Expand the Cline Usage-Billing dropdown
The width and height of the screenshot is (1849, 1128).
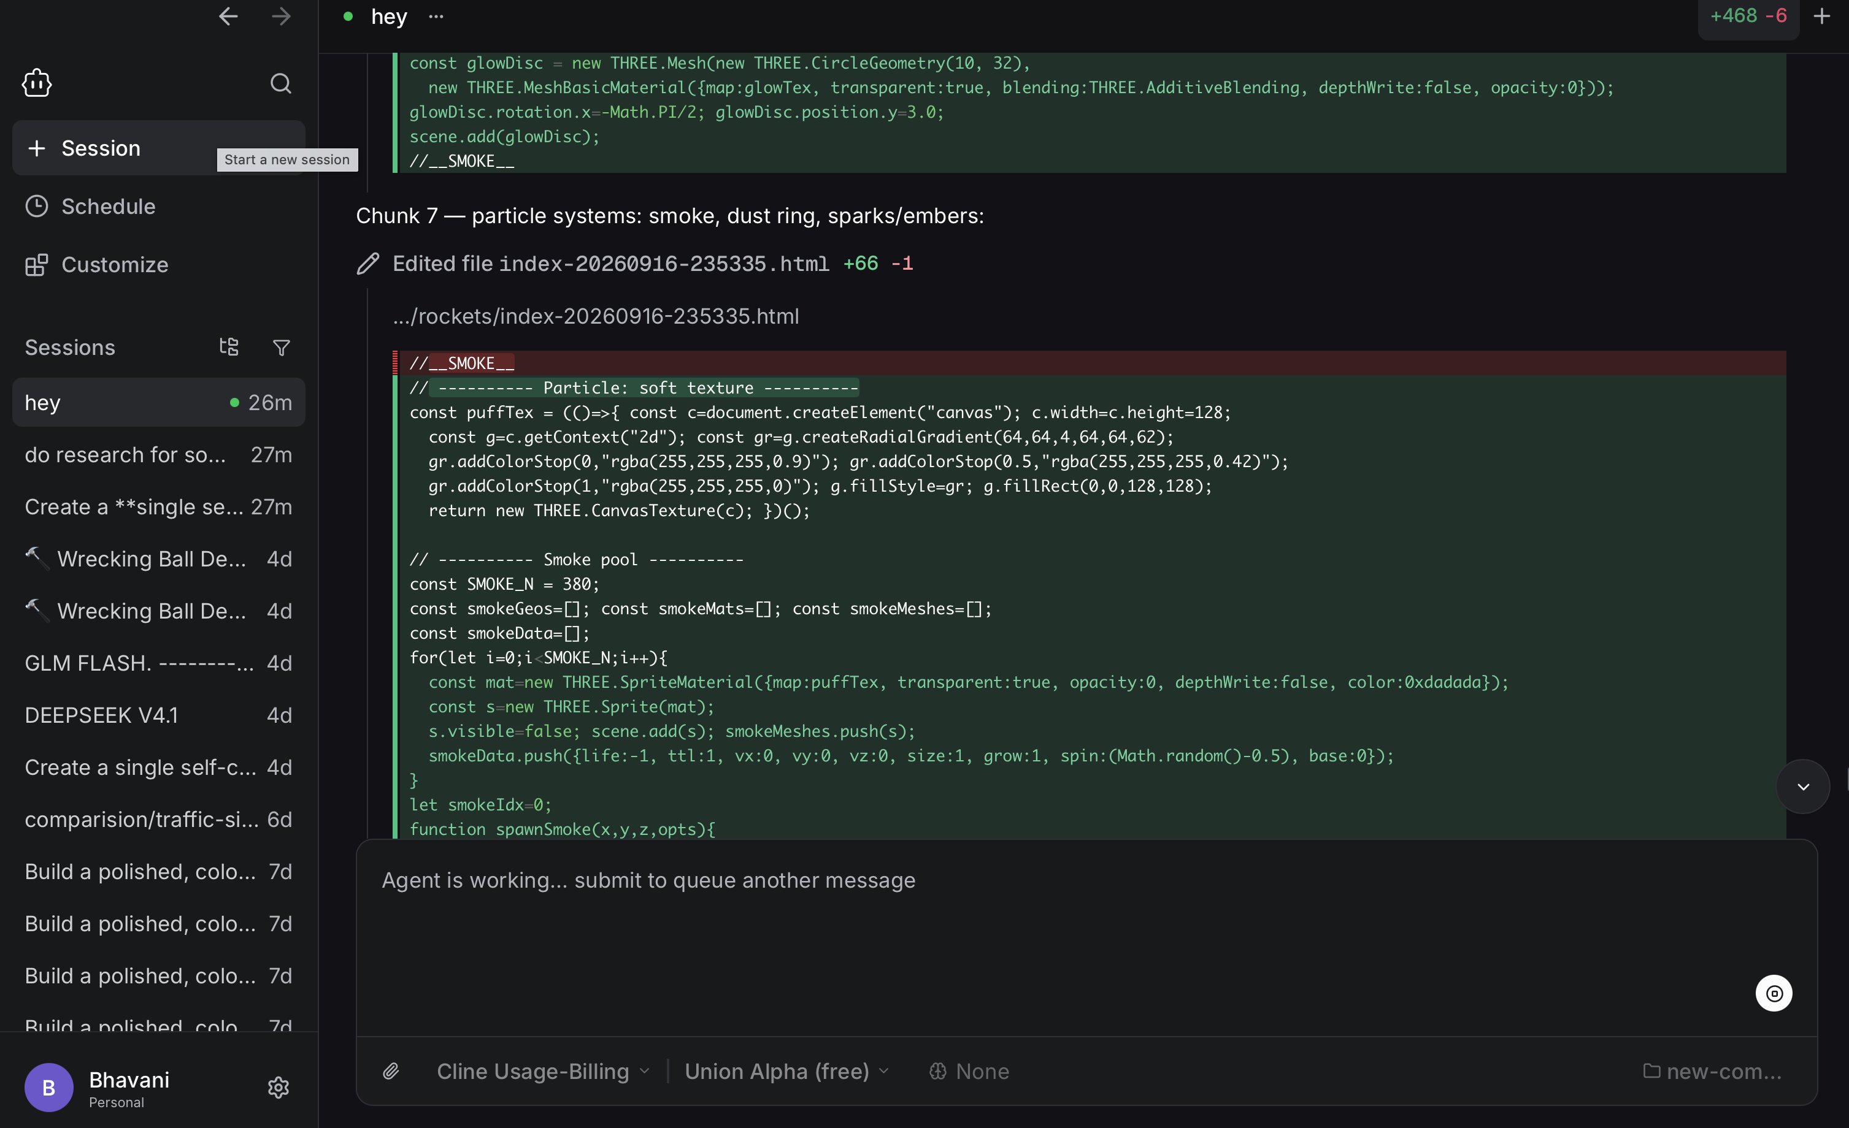coord(542,1071)
